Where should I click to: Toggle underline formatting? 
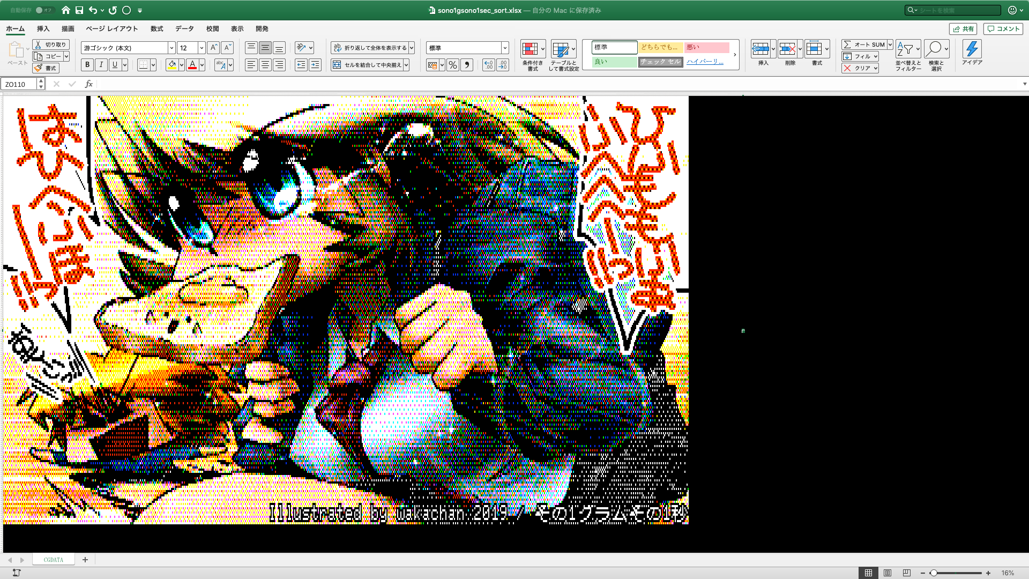point(115,65)
